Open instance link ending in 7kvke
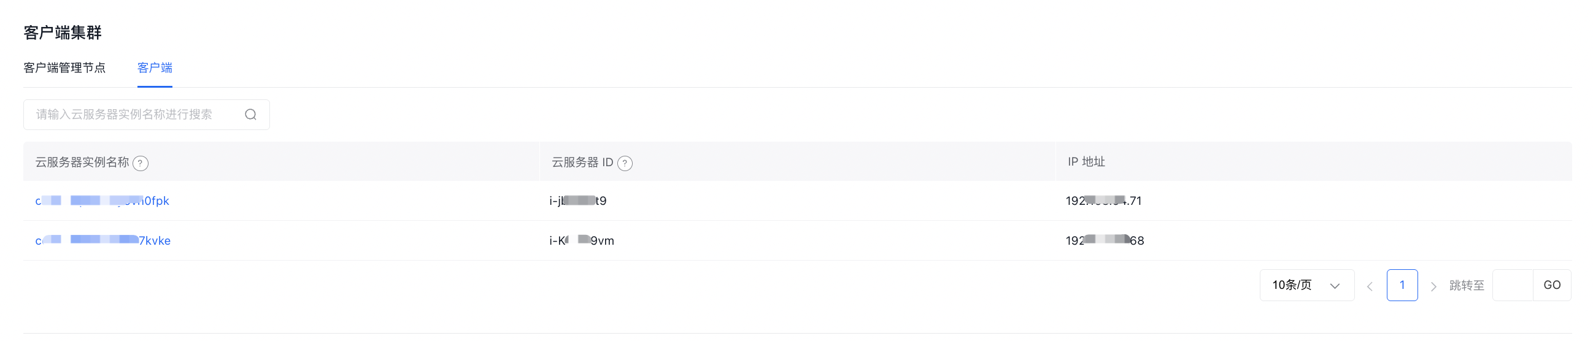The height and width of the screenshot is (341, 1593). point(102,240)
